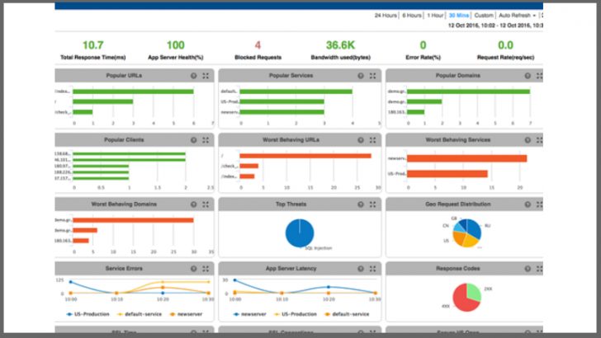Image resolution: width=601 pixels, height=338 pixels.
Task: Select the 24 Hours time range
Action: pyautogui.click(x=386, y=16)
